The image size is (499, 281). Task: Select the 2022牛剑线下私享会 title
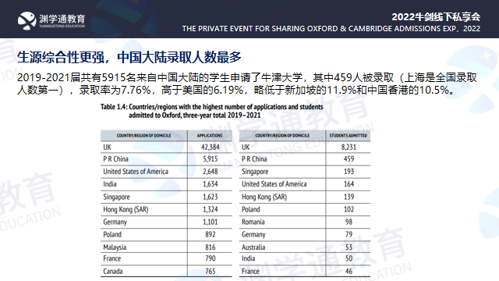coord(436,16)
